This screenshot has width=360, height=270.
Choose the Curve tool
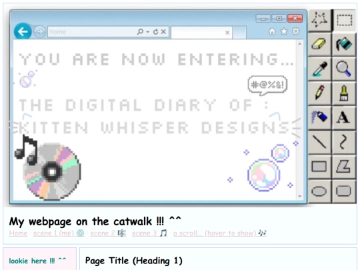coord(344,142)
